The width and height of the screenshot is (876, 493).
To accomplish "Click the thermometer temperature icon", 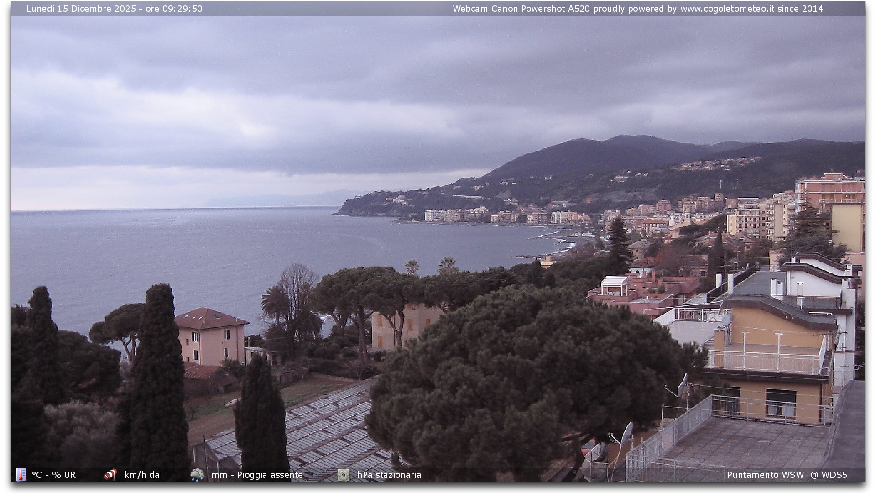I will (x=21, y=475).
